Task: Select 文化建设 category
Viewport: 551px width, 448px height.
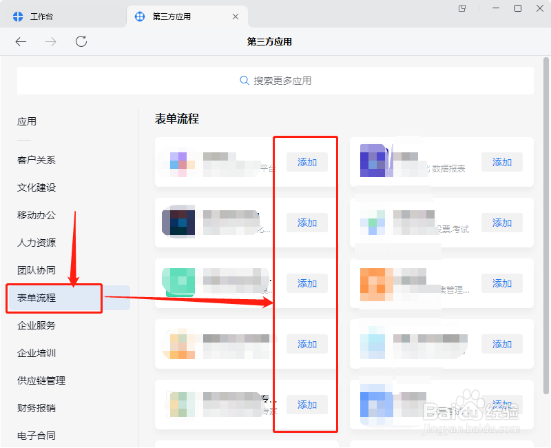Action: (x=37, y=187)
